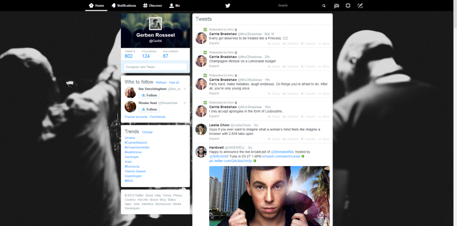Switch to the Discover tab
The image size is (457, 226).
click(153, 5)
